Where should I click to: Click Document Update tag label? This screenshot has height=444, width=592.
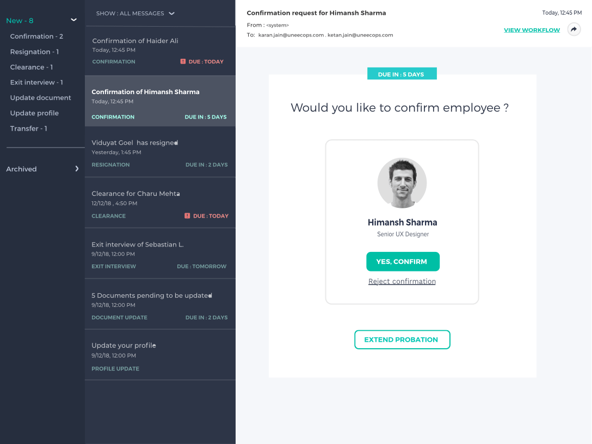point(119,318)
